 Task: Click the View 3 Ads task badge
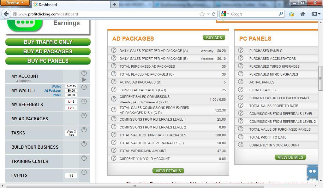[x=71, y=133]
